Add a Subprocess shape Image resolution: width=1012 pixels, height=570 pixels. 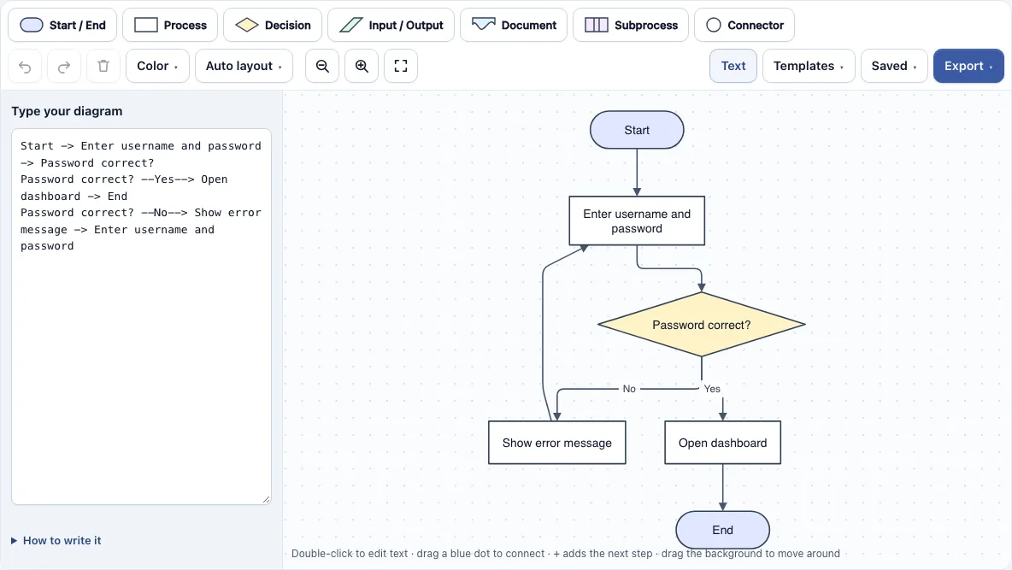[631, 25]
